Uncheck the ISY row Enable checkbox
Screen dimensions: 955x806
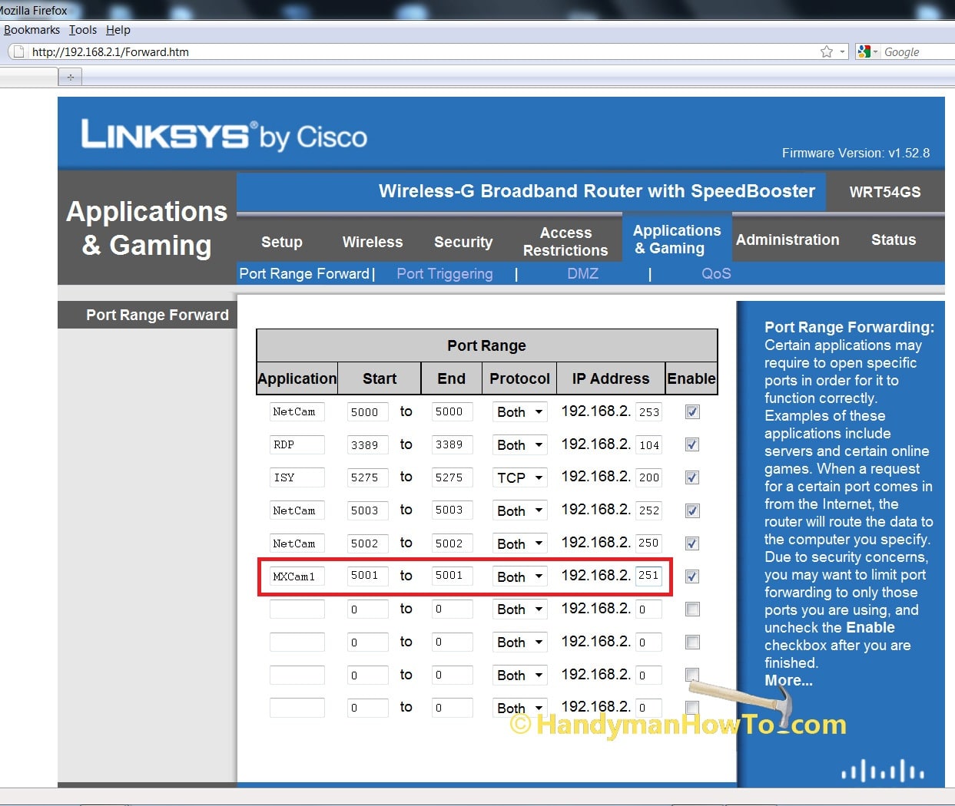pos(692,477)
